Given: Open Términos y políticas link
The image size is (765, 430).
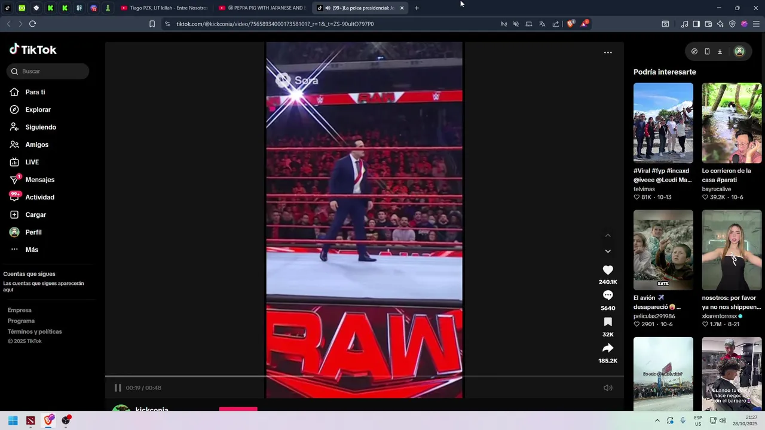Looking at the screenshot, I should [x=35, y=331].
